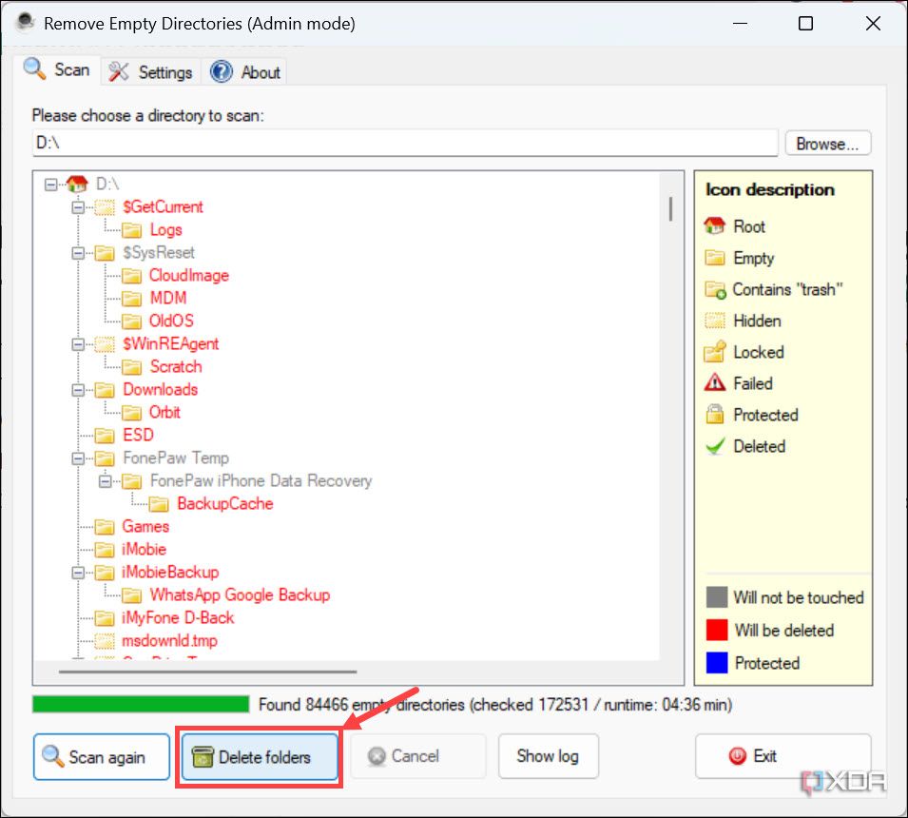Click the Deleted green checkmark icon
This screenshot has width=908, height=818.
pos(715,446)
